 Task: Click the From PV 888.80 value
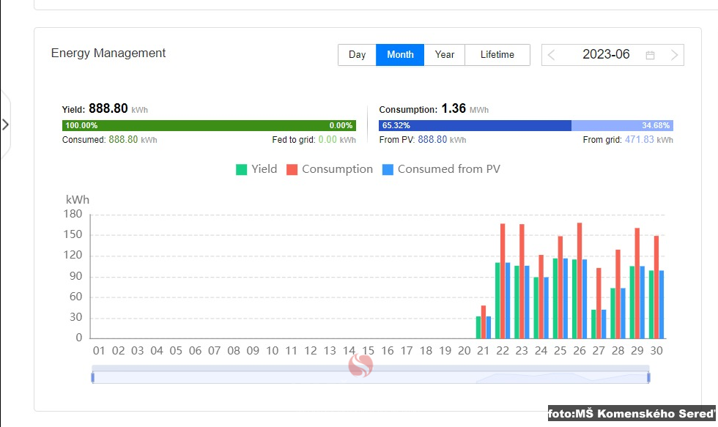(x=432, y=140)
